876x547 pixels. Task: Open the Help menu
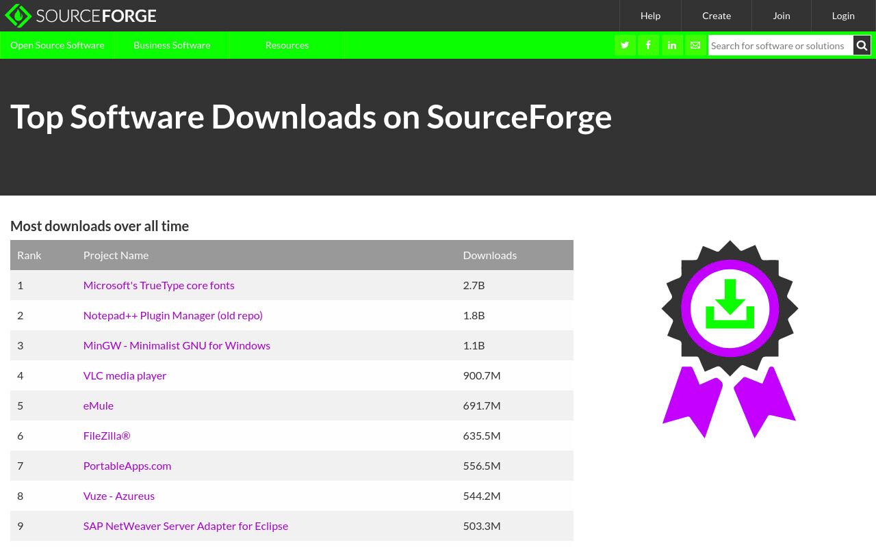click(x=650, y=16)
